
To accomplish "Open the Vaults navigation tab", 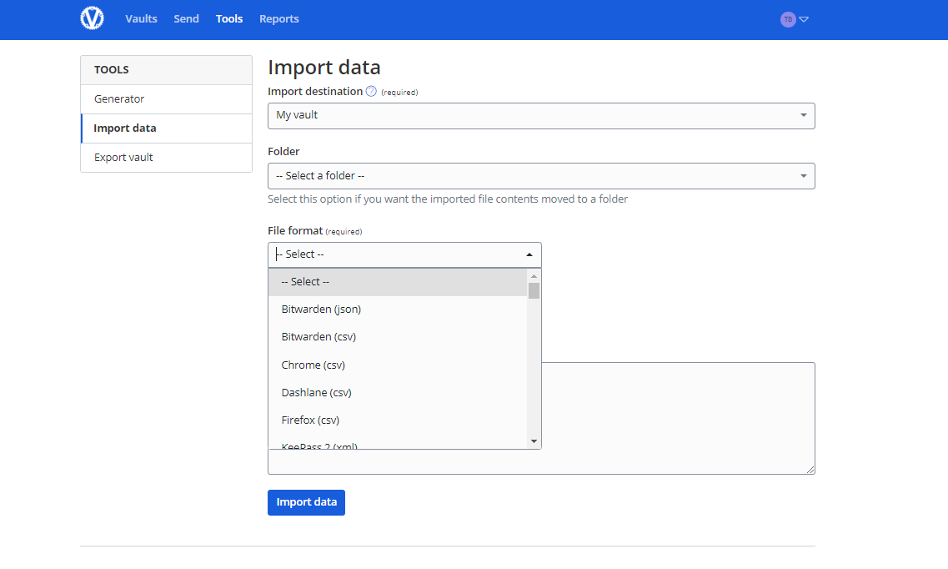I will point(141,18).
